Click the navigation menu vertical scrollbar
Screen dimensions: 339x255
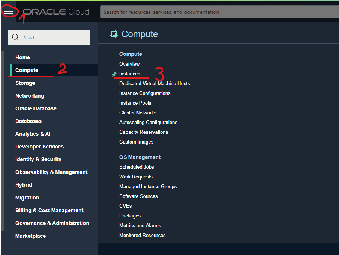2,141
